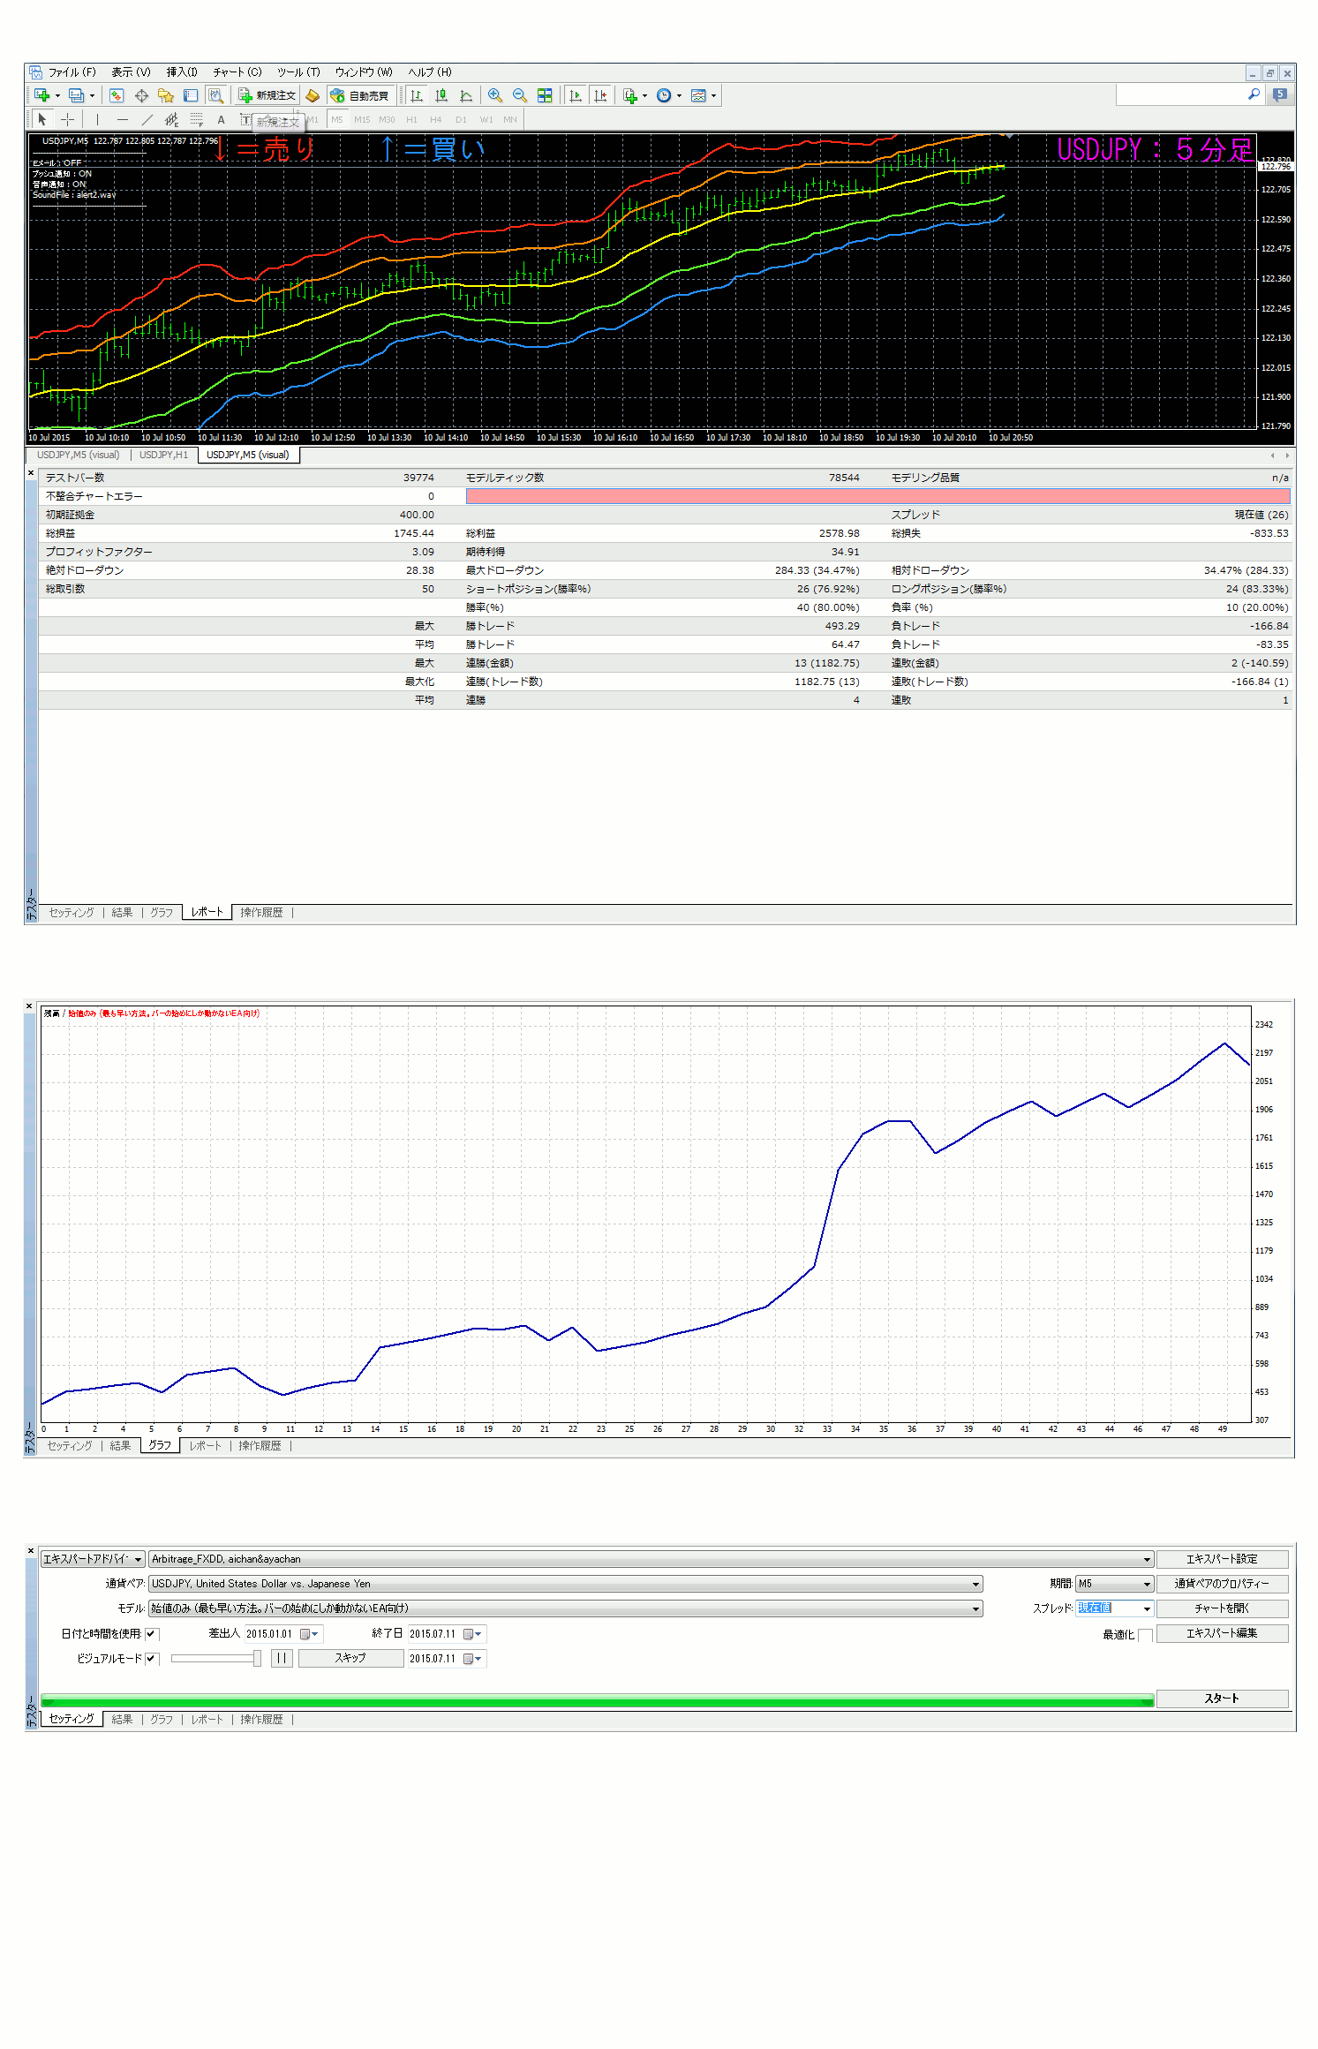The image size is (1318, 2049).
Task: Open the 通貨ペア USDJPY dropdown
Action: coord(975,1585)
